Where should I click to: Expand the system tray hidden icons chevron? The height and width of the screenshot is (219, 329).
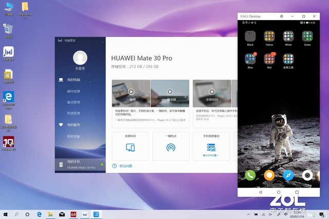249,214
